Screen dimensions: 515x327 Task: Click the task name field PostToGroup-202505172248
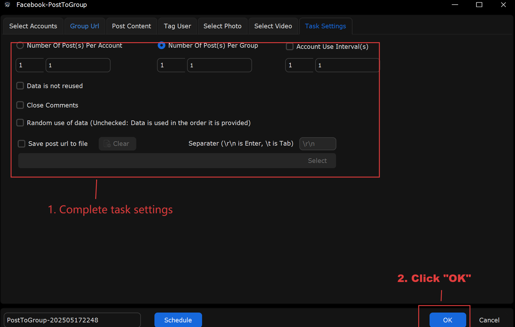point(72,320)
